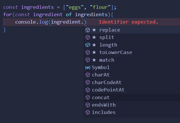180x123 pixels.
Task: Click the method icon next to split
Action: point(88,37)
